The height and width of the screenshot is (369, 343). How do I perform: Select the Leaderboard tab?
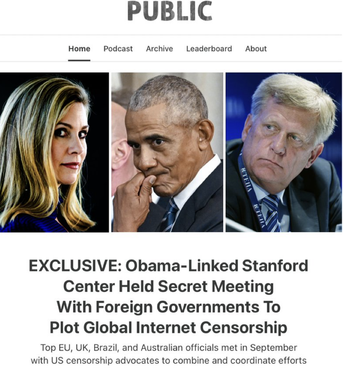pos(209,49)
